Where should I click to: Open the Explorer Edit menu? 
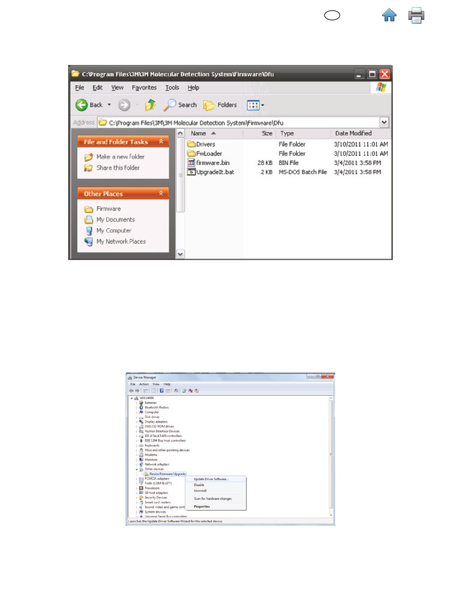click(x=97, y=88)
